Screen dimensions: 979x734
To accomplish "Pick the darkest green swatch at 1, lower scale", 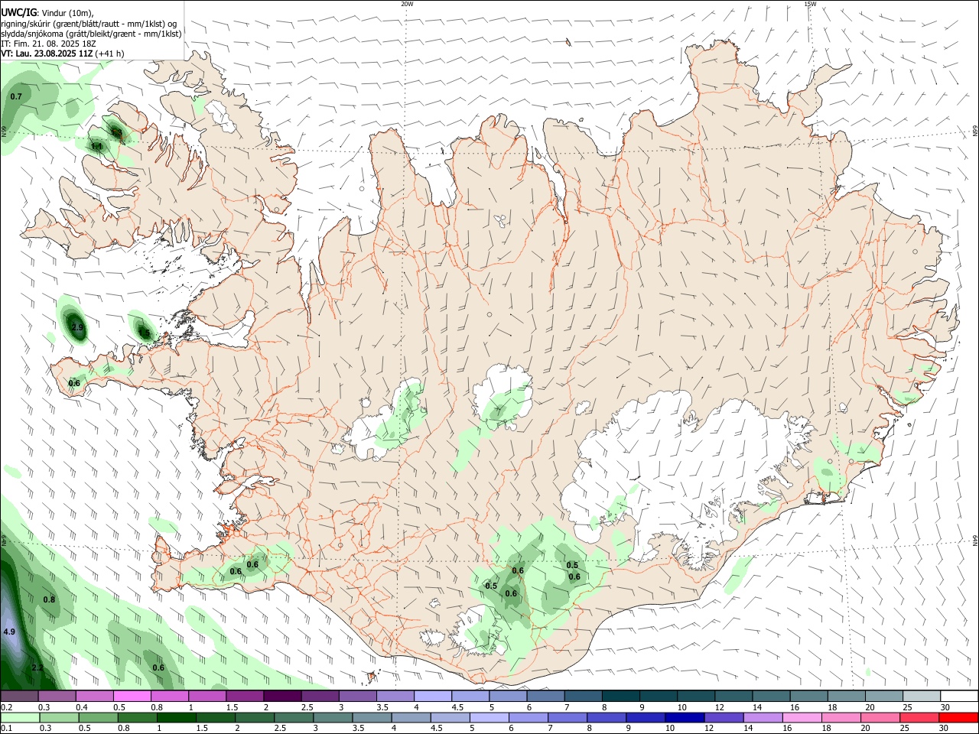I will 176,717.
